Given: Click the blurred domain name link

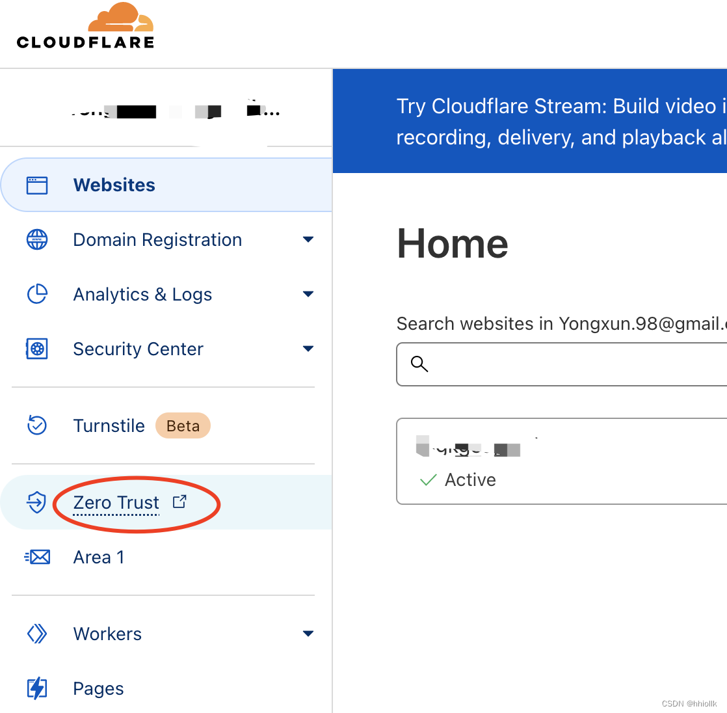Looking at the screenshot, I should (x=468, y=447).
